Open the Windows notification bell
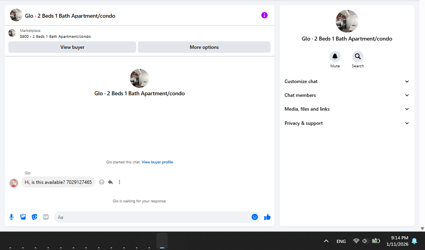 pyautogui.click(x=414, y=241)
